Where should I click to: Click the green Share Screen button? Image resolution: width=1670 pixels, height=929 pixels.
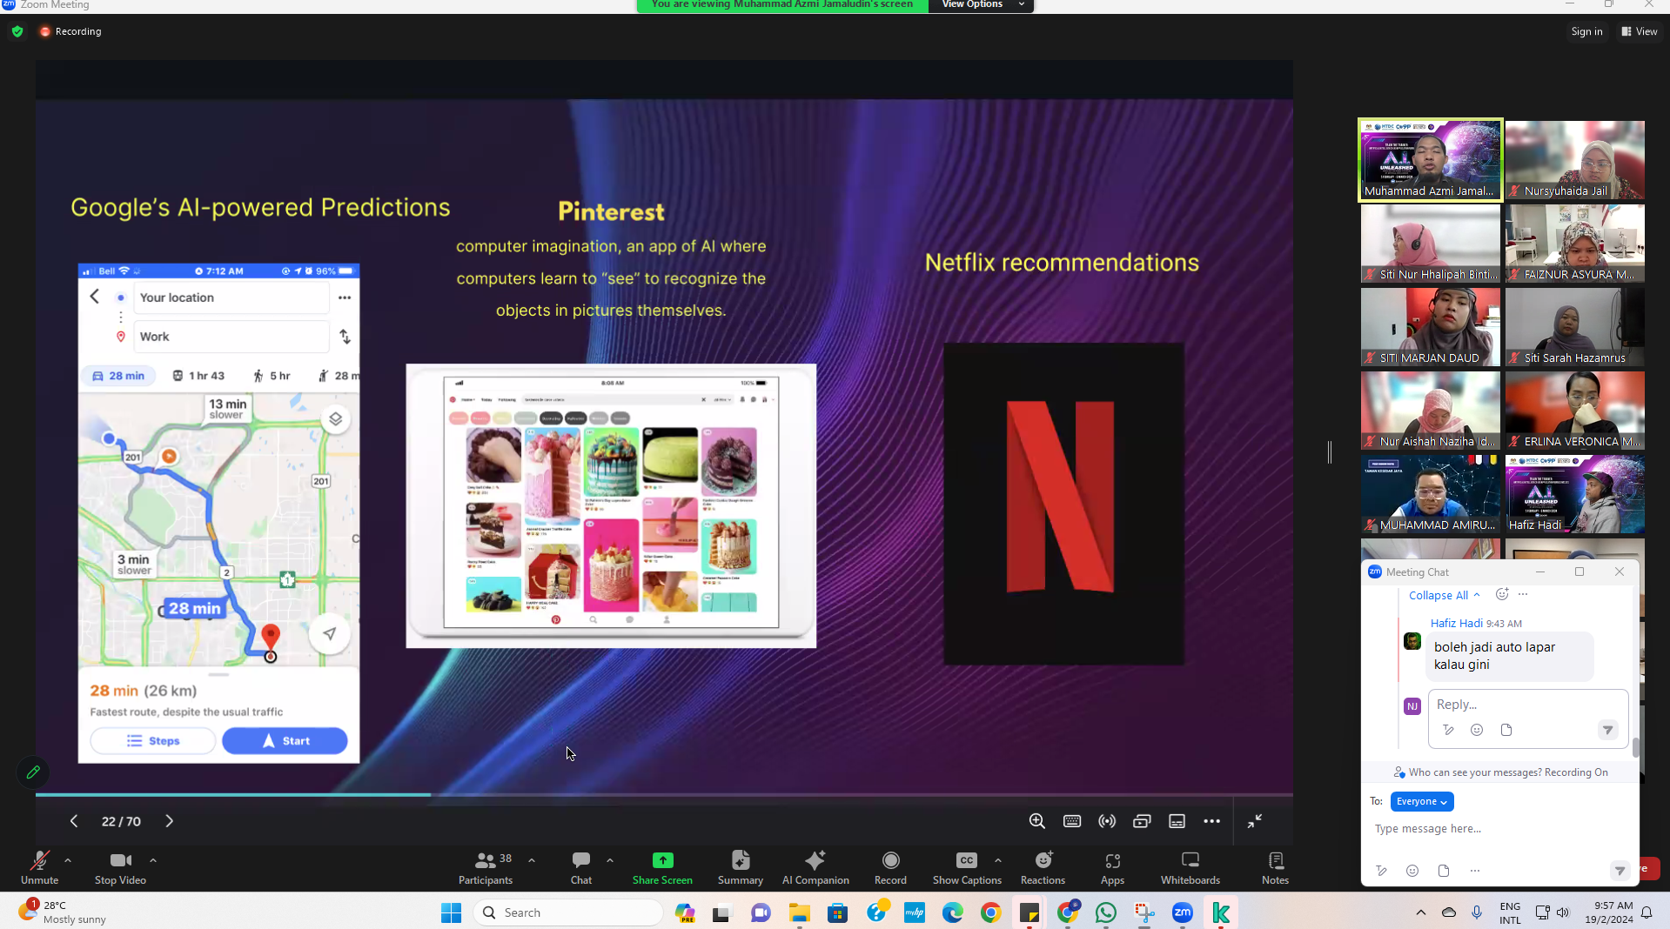point(662,867)
